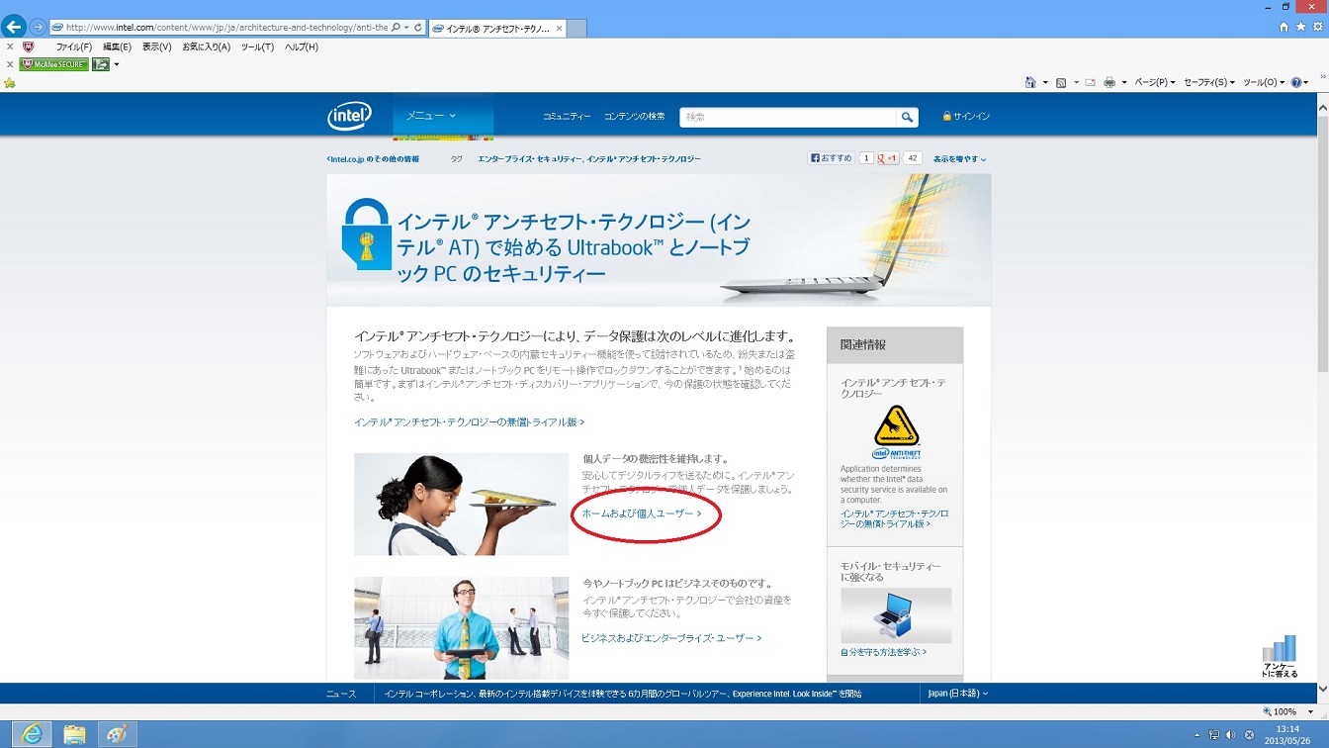Show hidden tray icons arrow
1329x748 pixels.
[x=1197, y=735]
